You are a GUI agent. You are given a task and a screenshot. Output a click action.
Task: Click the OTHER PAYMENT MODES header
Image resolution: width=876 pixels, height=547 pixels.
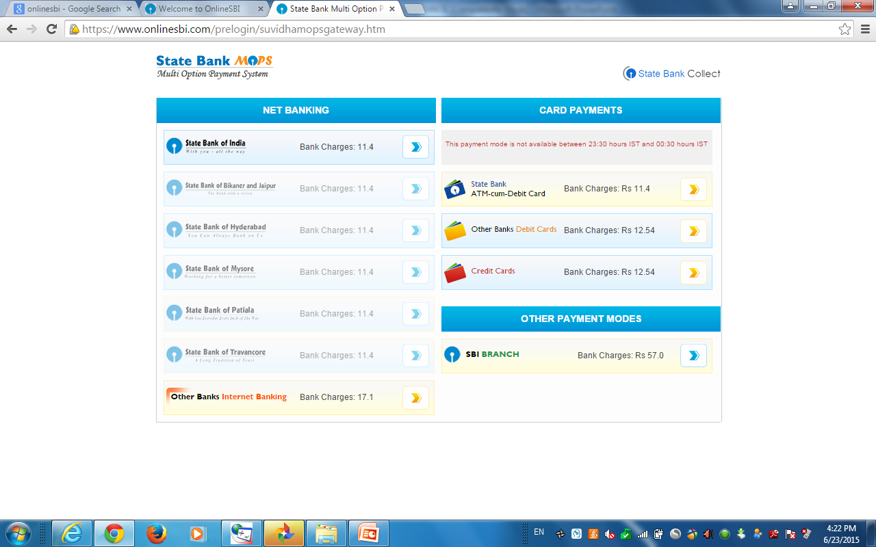tap(581, 319)
